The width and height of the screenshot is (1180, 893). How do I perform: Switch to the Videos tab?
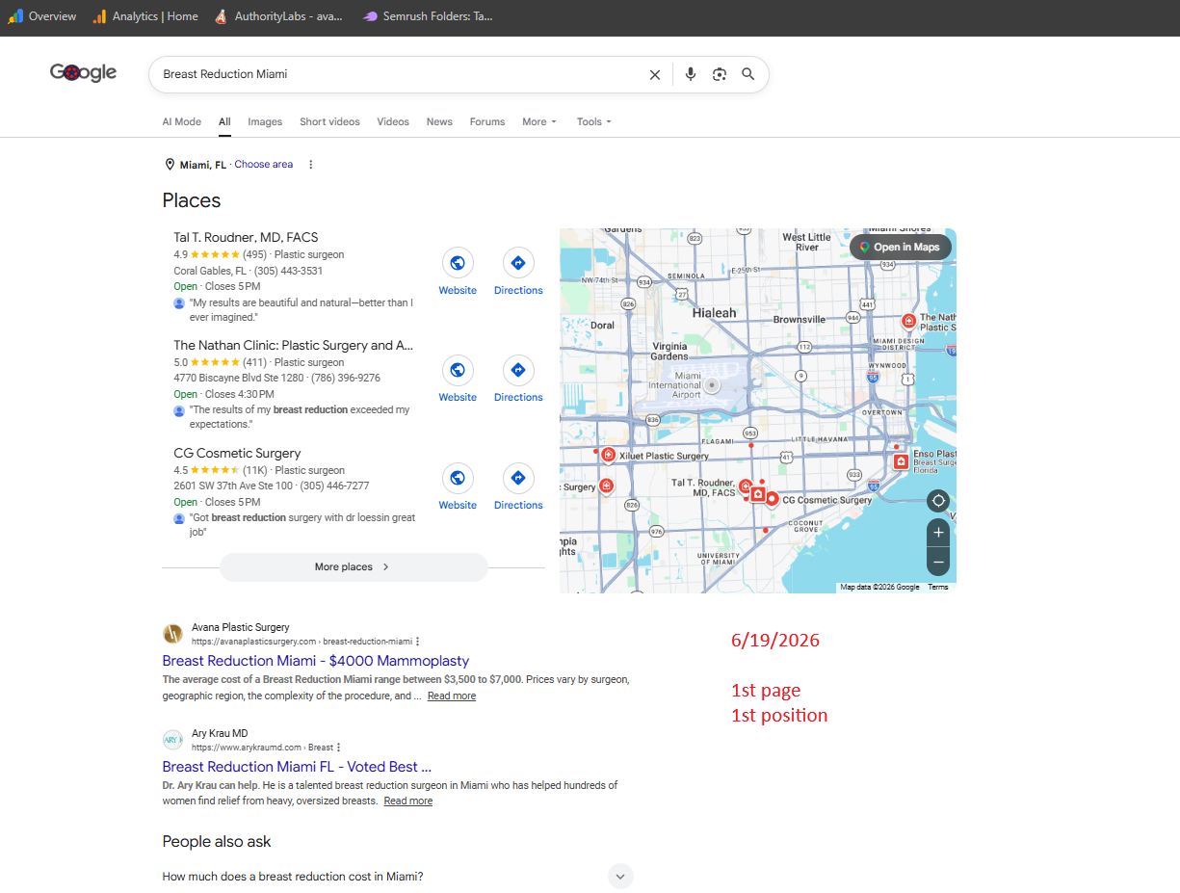pos(393,121)
